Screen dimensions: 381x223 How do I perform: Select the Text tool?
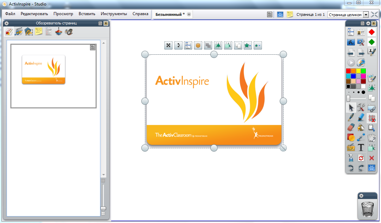point(361,147)
